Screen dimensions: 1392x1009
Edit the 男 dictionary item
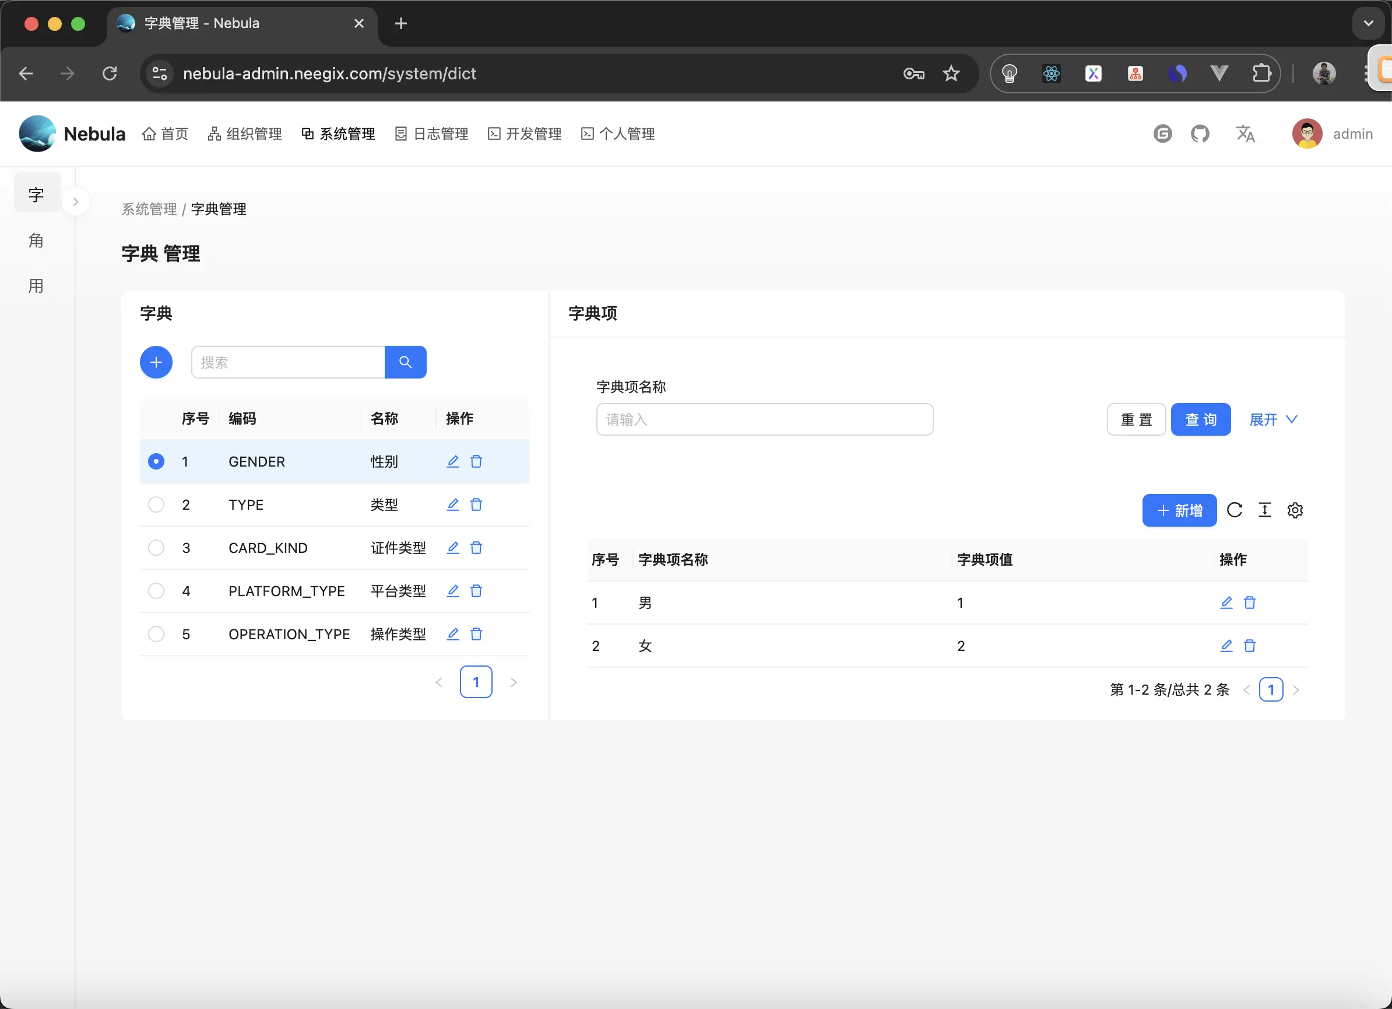coord(1226,602)
